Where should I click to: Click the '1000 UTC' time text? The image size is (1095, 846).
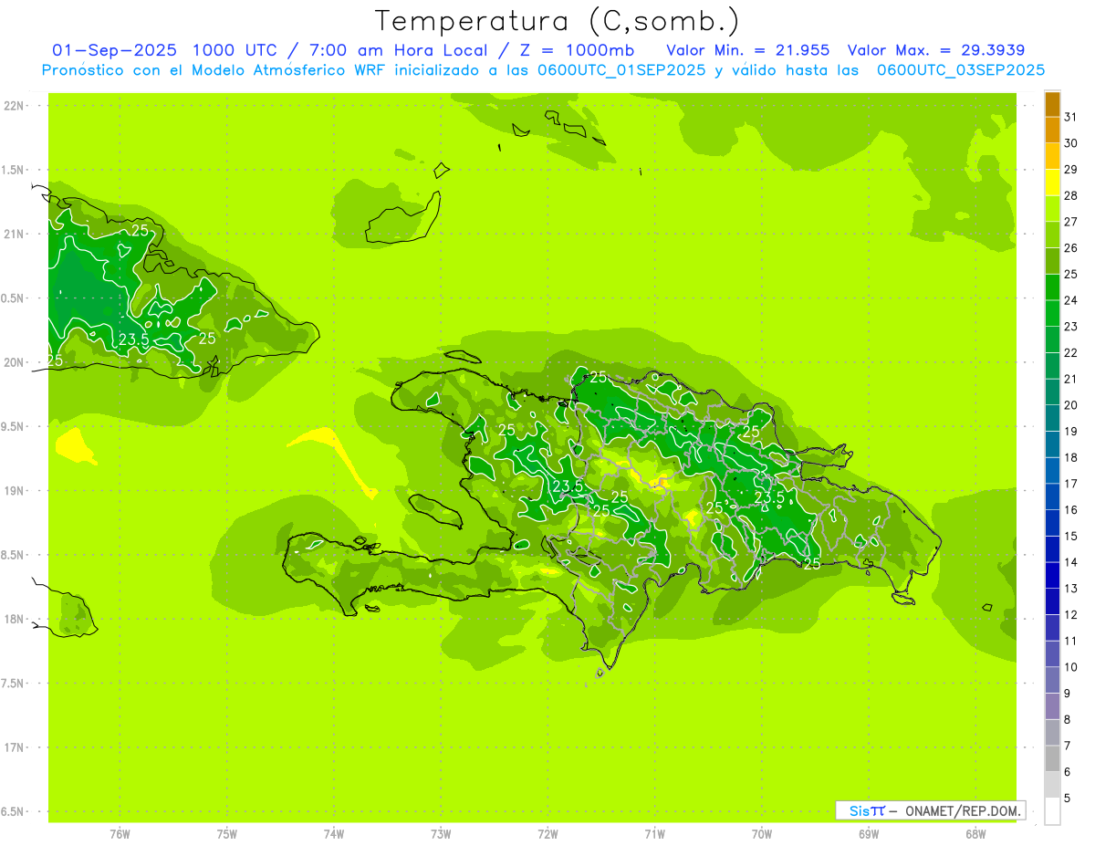click(x=237, y=50)
